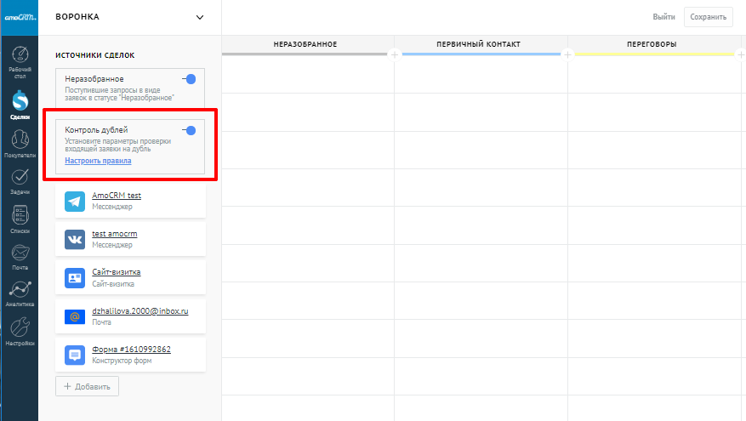Select the Первичный контакт stage header
This screenshot has height=421, width=746.
point(478,43)
